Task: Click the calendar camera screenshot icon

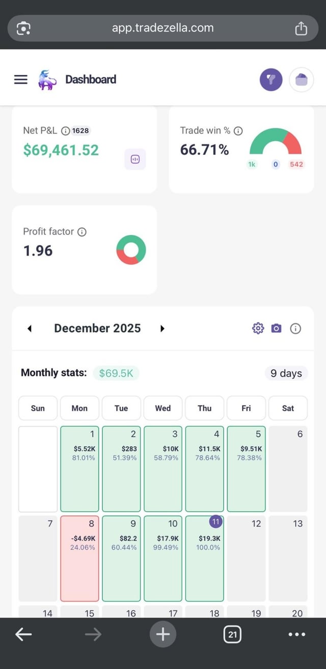Action: point(276,328)
